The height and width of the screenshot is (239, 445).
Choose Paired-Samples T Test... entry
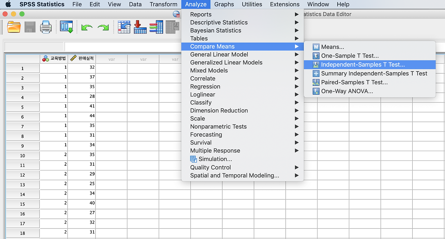click(x=370, y=83)
